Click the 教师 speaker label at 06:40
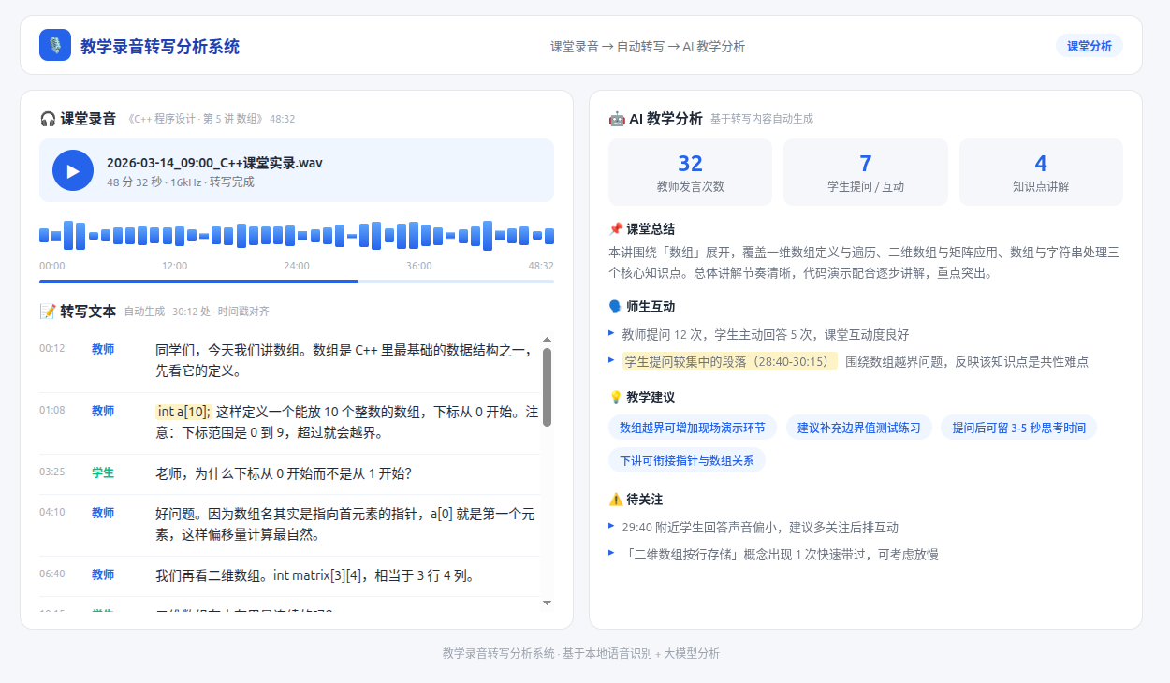The height and width of the screenshot is (683, 1170). 103,574
